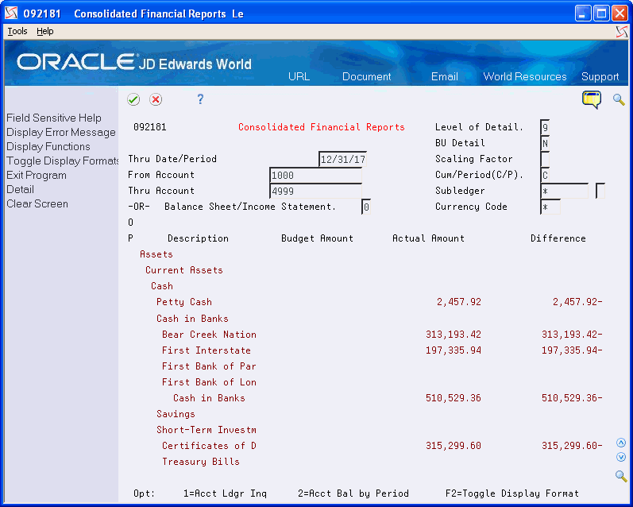Click the Thru Account field showing 4999
This screenshot has width=633, height=507.
click(x=315, y=191)
